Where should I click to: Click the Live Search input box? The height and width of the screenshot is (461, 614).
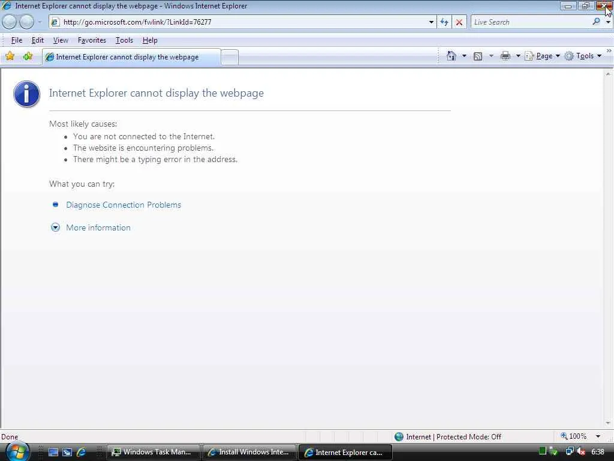(x=531, y=22)
